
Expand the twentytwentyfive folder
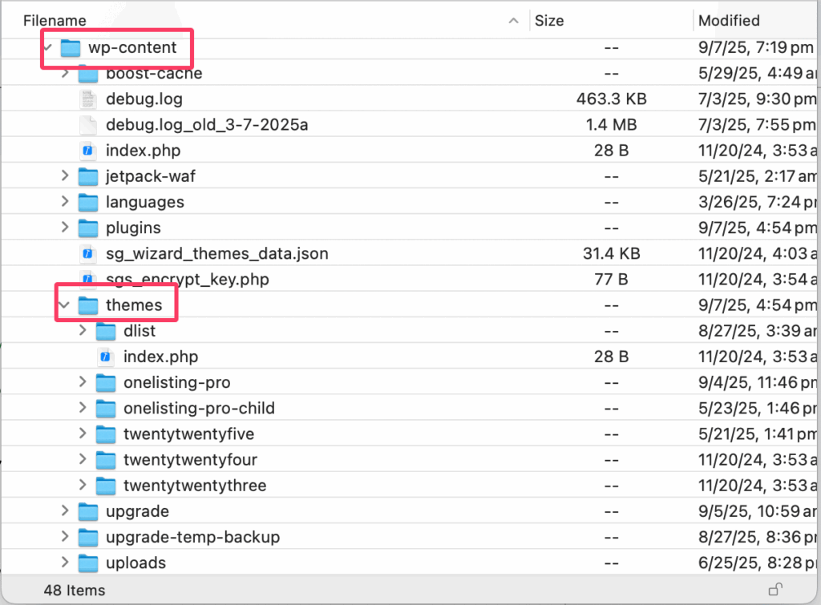[83, 434]
